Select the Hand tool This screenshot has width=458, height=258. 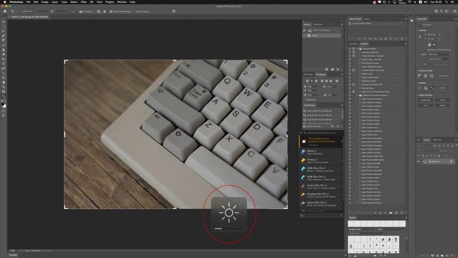[3, 82]
